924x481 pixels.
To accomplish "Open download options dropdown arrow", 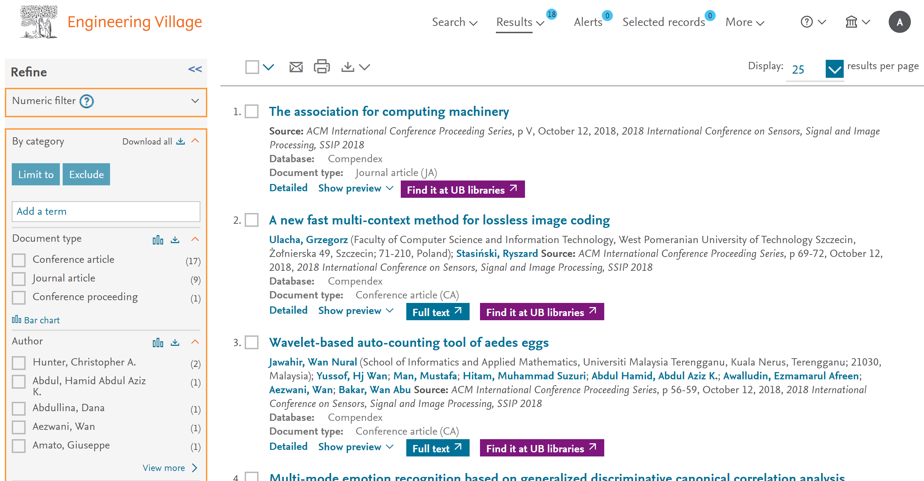I will (x=364, y=67).
